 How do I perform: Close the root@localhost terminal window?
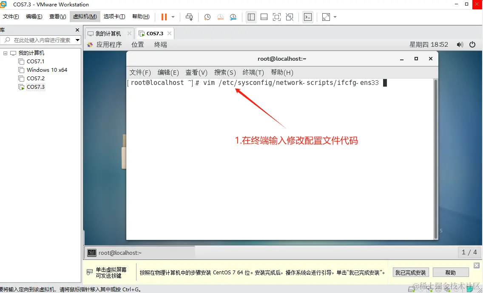pos(431,59)
